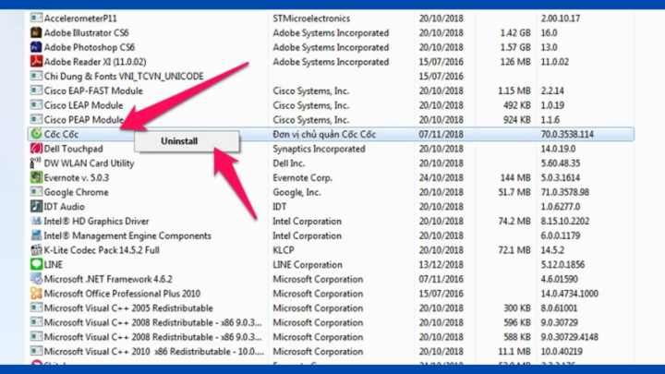Screen dimensions: 665x374
Task: Select Microsoft Office Professional Plus 2010 name
Action: point(122,294)
